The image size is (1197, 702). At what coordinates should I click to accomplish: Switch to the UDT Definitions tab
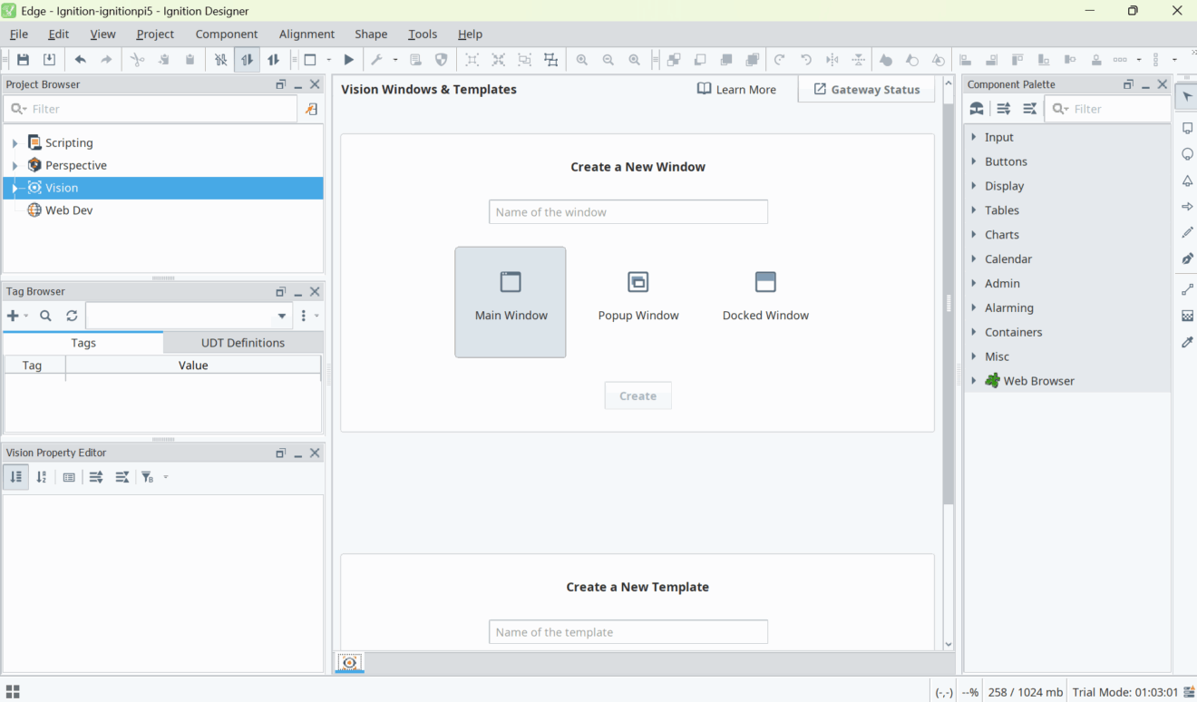tap(242, 343)
